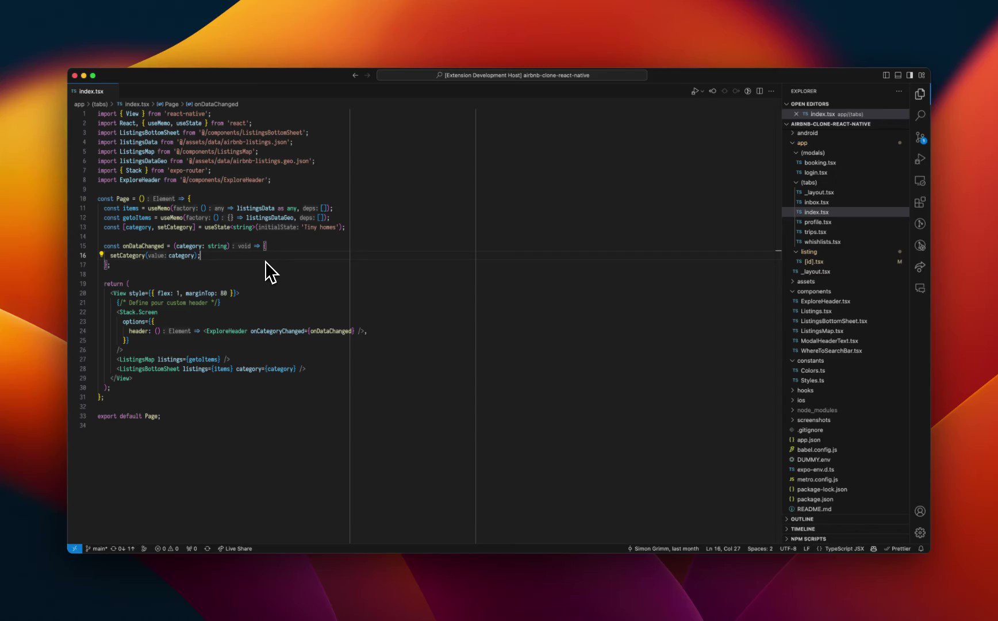
Task: Click the UTF-8 encoding indicator
Action: (x=788, y=549)
